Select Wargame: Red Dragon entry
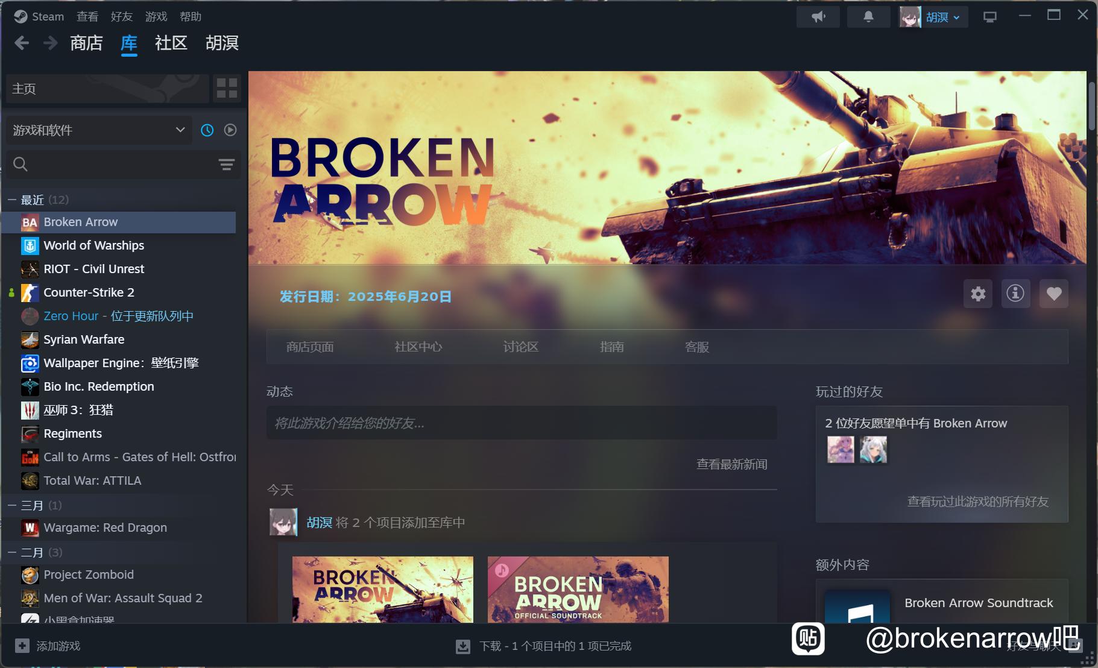The height and width of the screenshot is (668, 1098). 119,528
